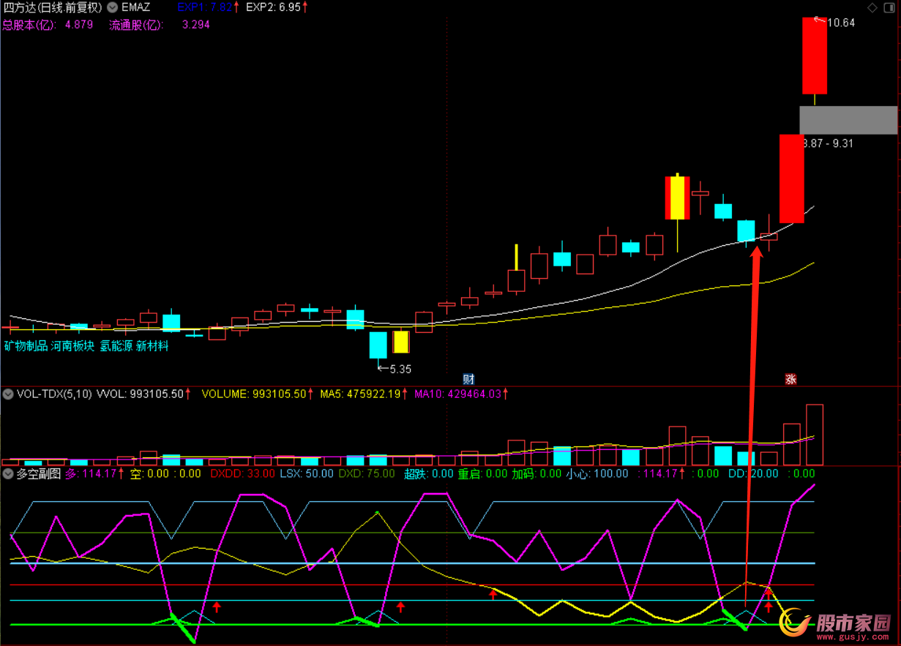This screenshot has width=901, height=646.
Task: Click the red 涨 marker icon
Action: [790, 379]
